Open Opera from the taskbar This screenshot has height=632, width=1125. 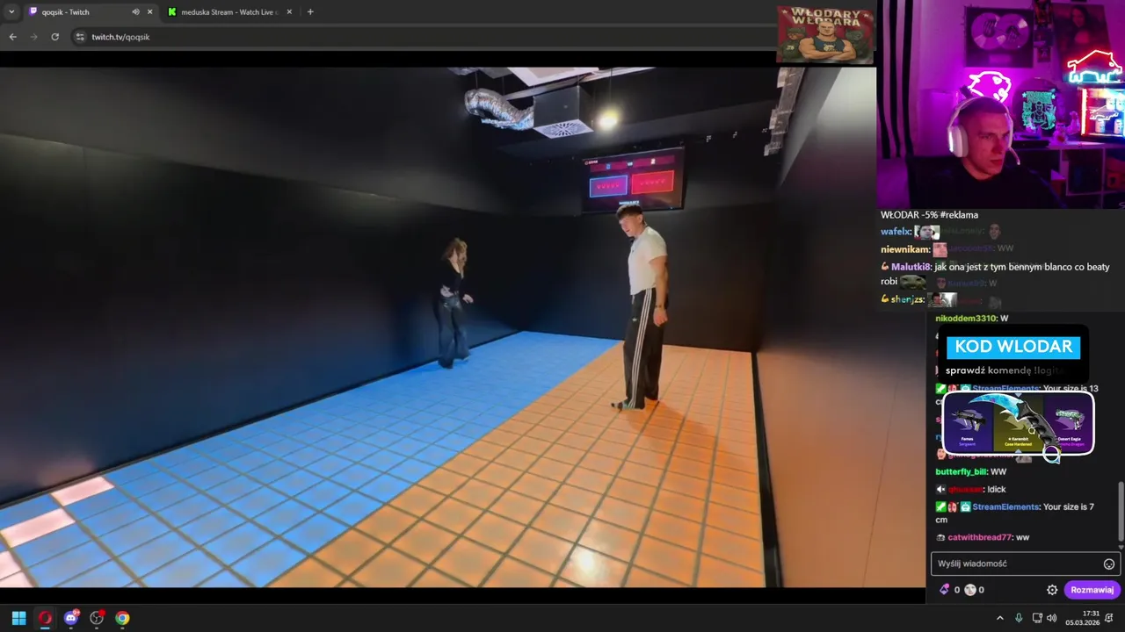(45, 618)
